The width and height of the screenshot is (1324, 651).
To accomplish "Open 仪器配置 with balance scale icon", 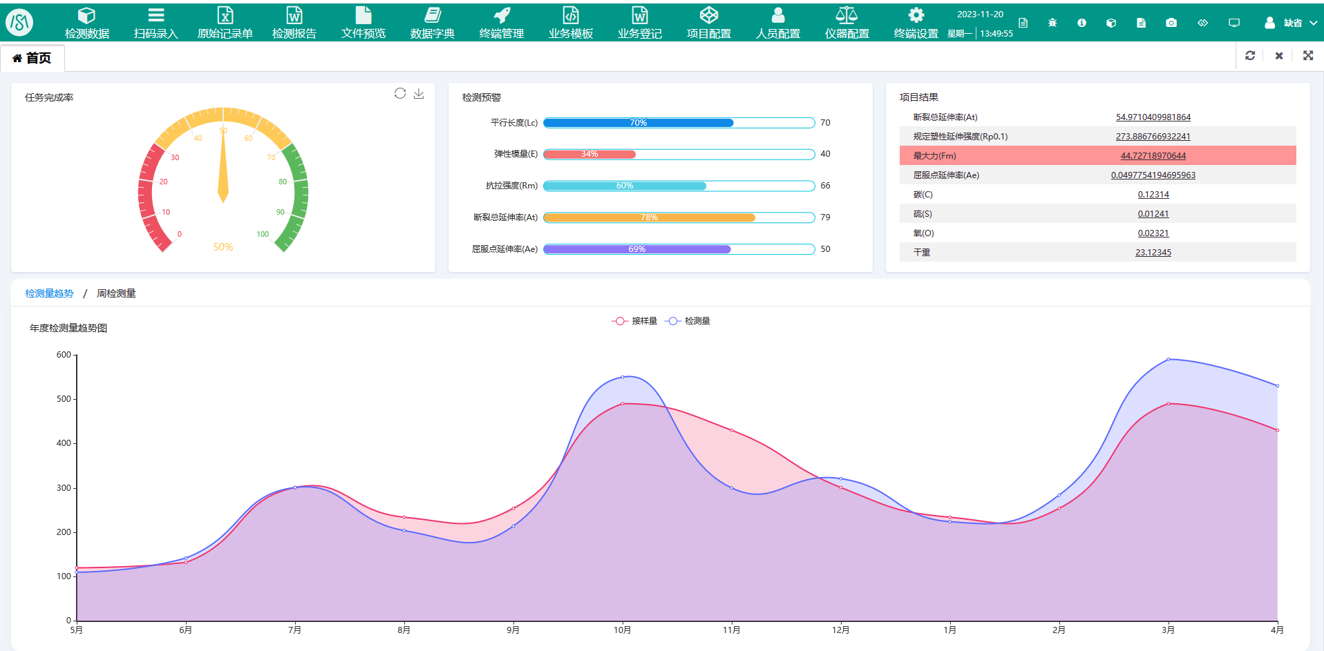I will tap(847, 22).
